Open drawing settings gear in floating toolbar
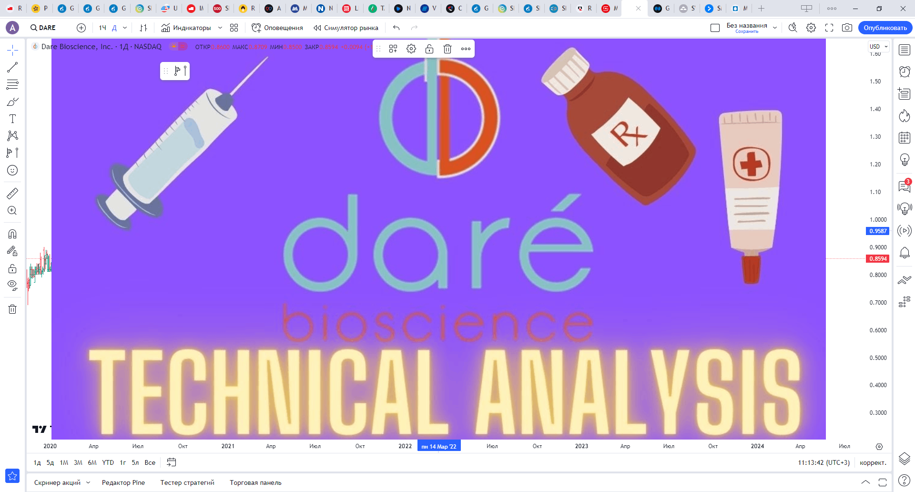This screenshot has height=492, width=915. 411,49
